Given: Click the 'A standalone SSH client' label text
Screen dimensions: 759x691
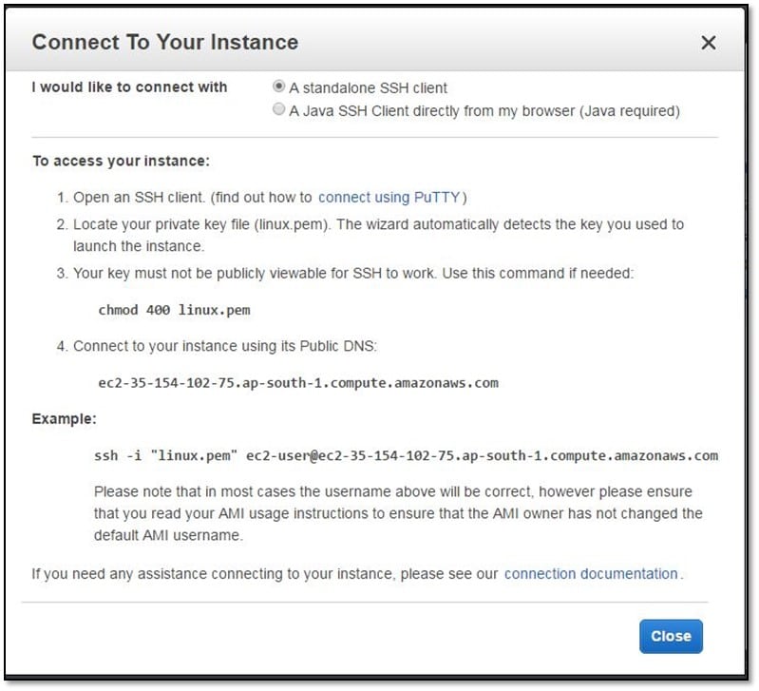Looking at the screenshot, I should coord(368,87).
